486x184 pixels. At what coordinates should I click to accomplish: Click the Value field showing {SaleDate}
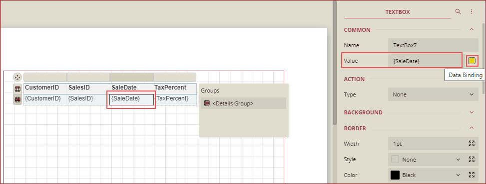[425, 61]
